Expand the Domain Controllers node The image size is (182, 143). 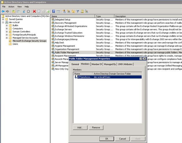[7, 31]
